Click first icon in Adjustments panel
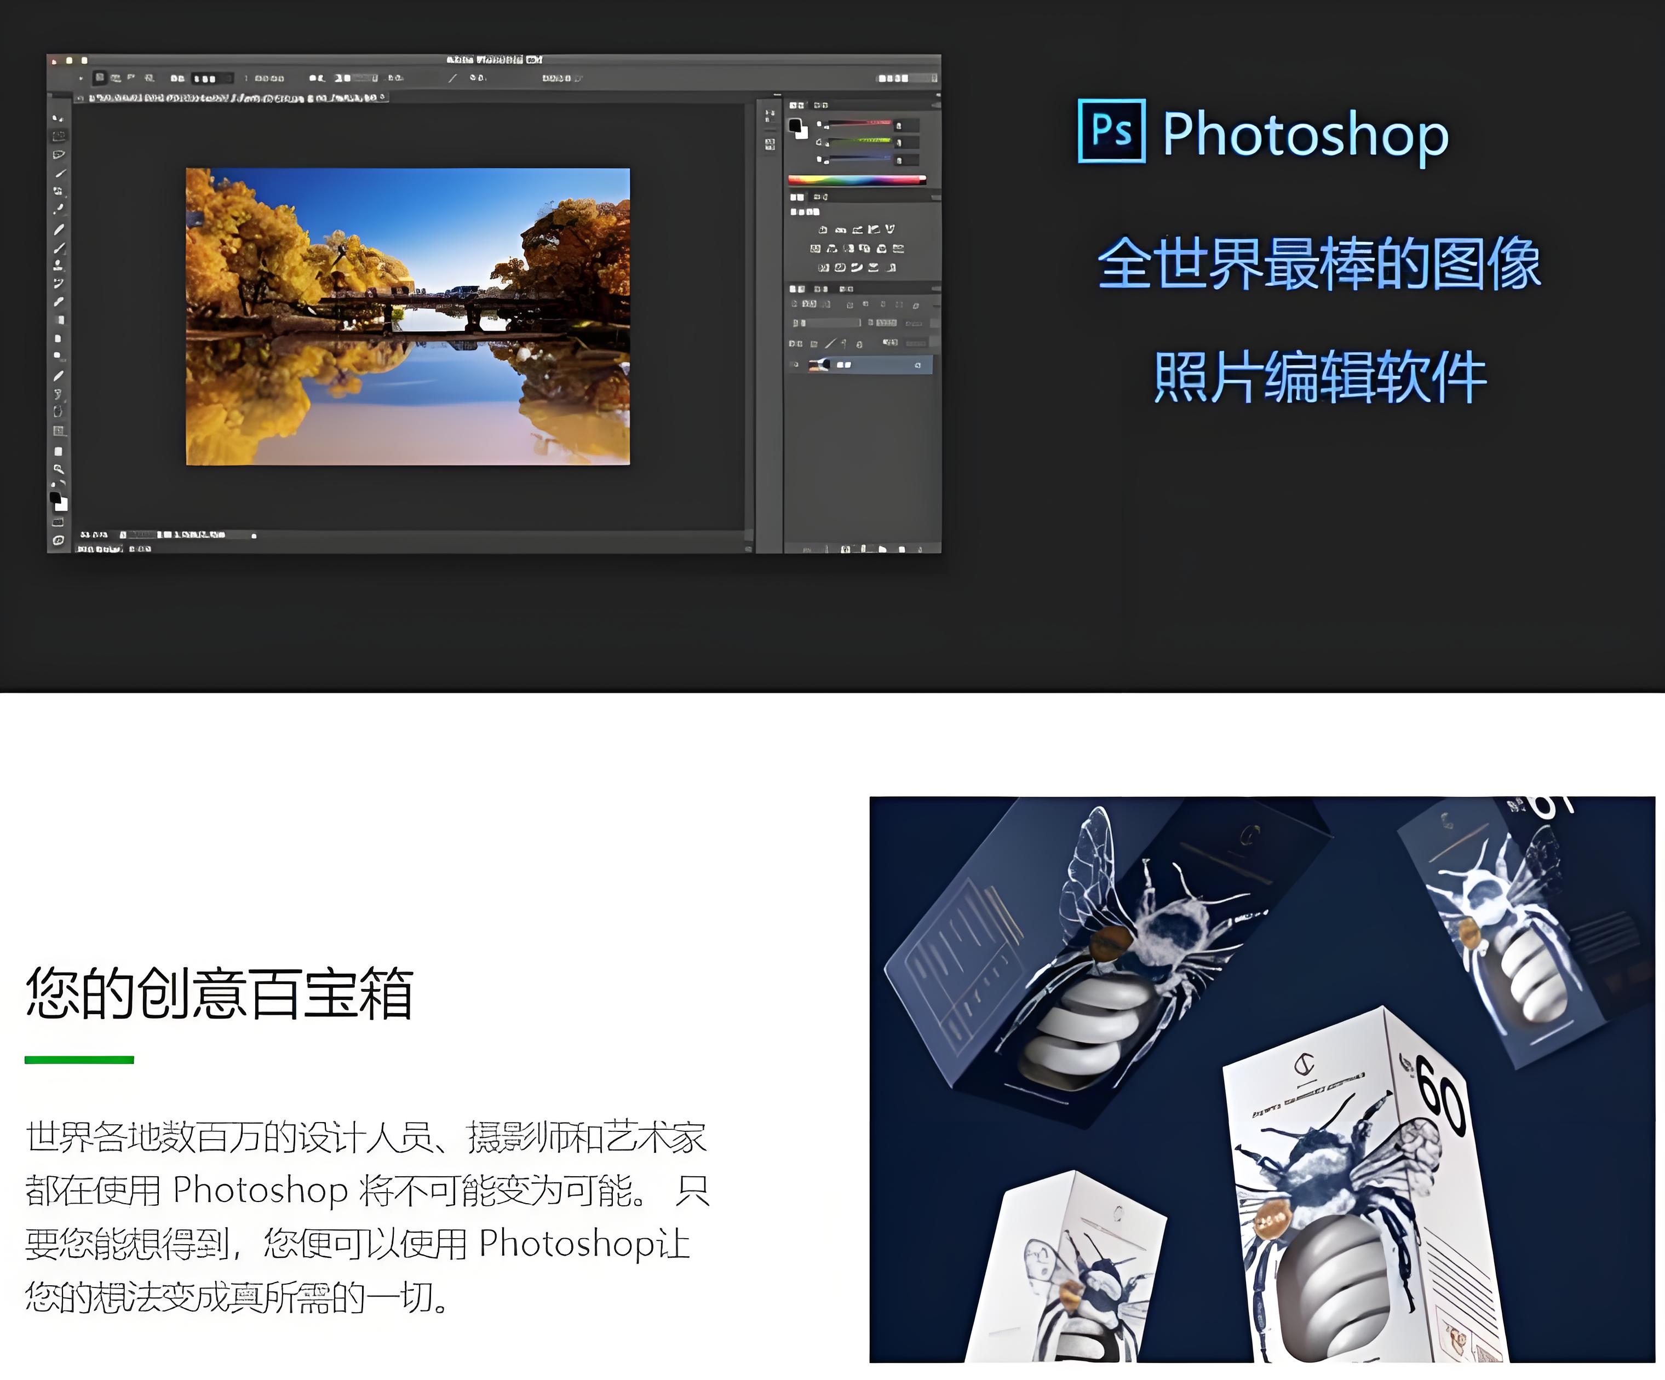This screenshot has width=1665, height=1380. 822,230
